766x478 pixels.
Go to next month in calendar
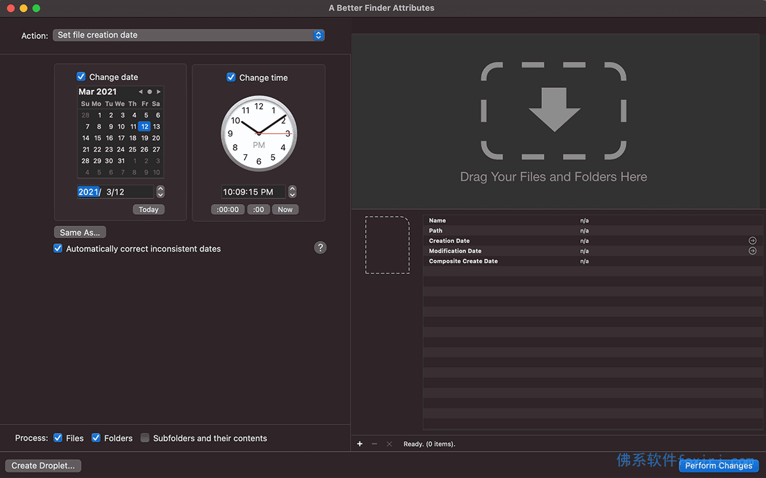[159, 92]
